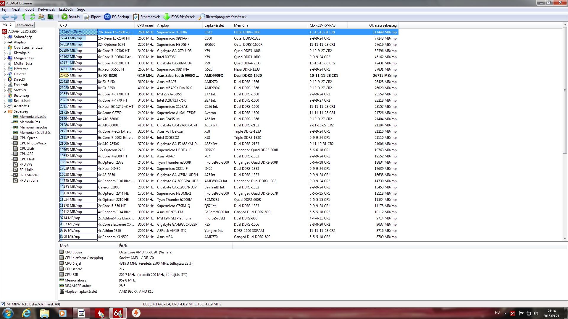Select the 8x FX-8320 result row
The height and width of the screenshot is (319, 568).
tap(229, 76)
